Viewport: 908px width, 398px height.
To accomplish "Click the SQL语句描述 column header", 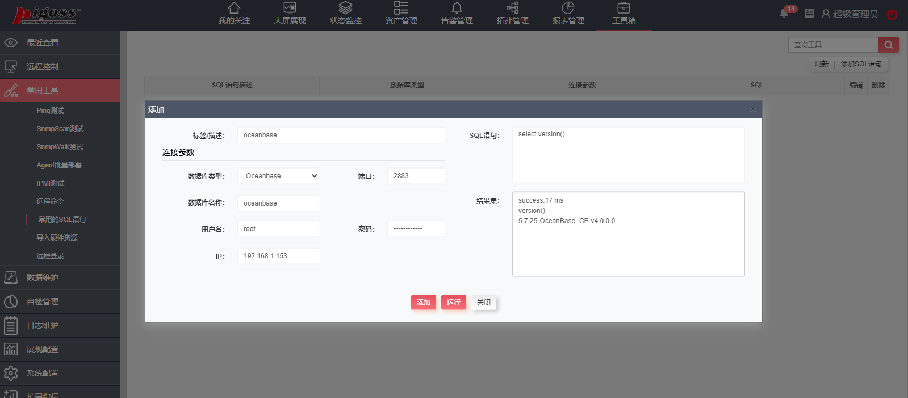I will point(232,85).
